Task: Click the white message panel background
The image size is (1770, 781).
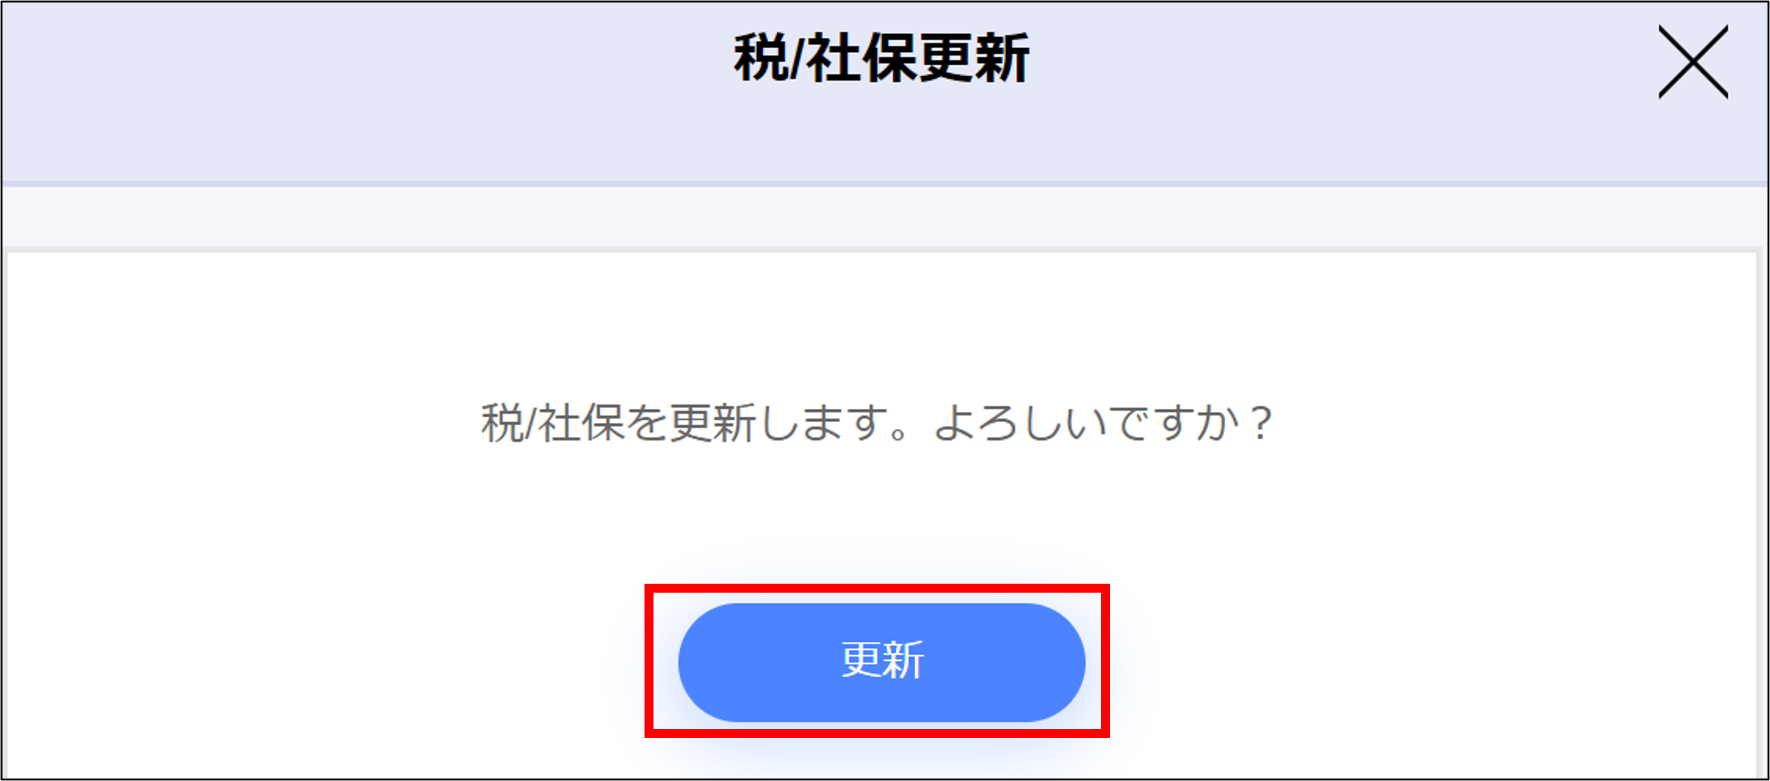Action: point(882,514)
